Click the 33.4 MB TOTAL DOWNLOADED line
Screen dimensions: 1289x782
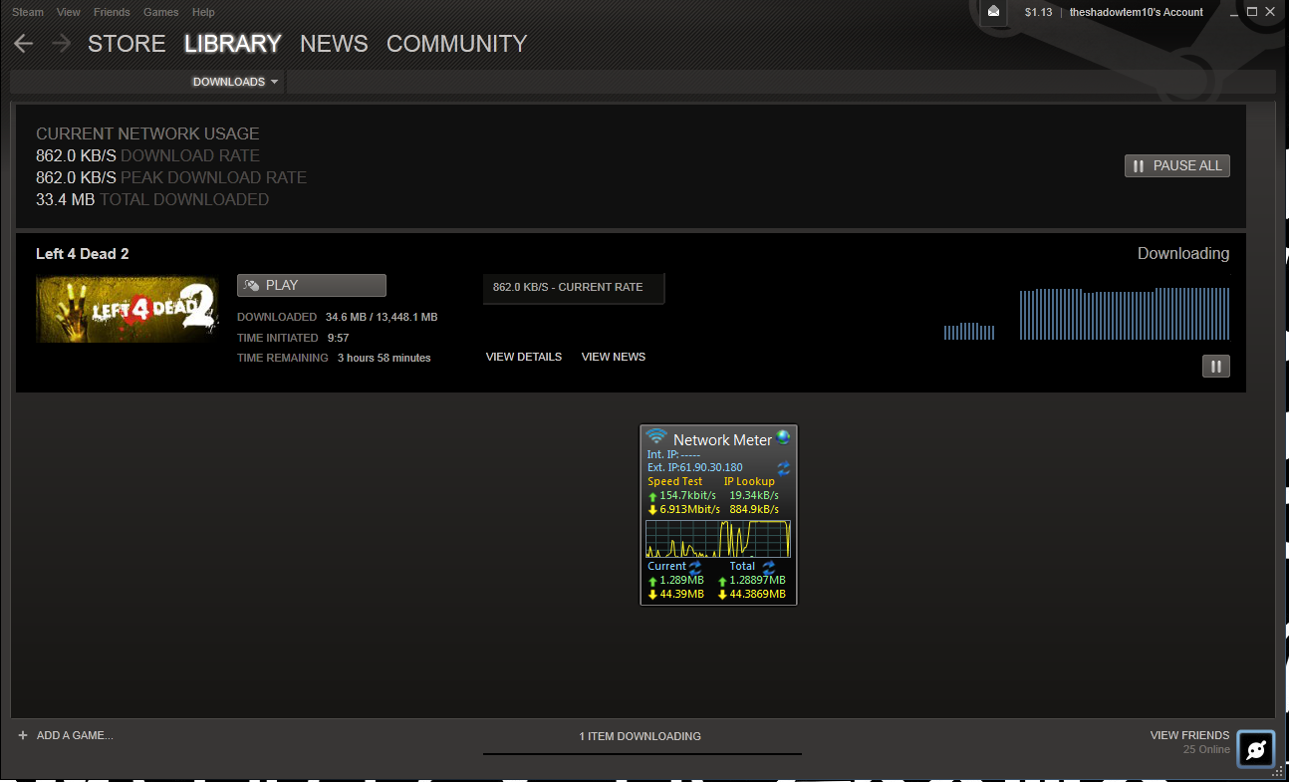(152, 199)
